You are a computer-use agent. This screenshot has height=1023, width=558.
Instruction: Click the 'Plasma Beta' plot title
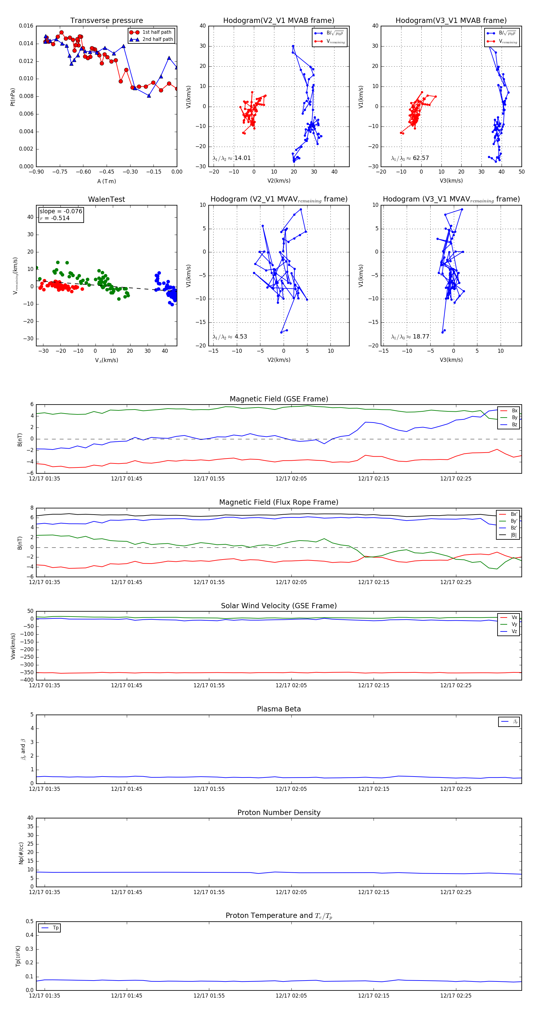pyautogui.click(x=279, y=709)
